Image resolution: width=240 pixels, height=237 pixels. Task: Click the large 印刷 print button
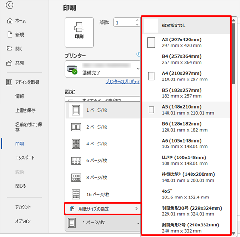point(79,32)
